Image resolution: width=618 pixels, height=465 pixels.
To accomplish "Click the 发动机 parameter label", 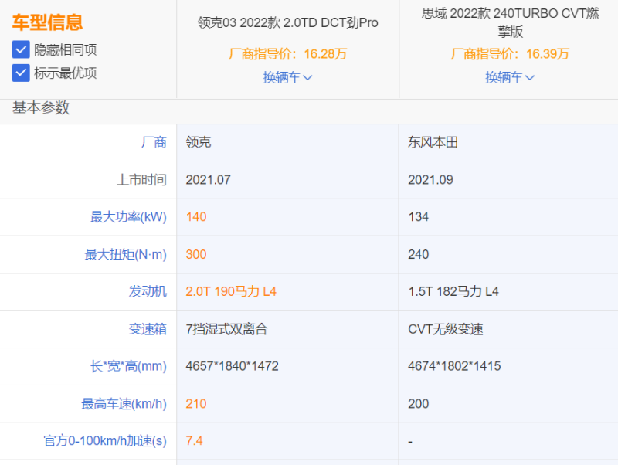I will click(148, 291).
